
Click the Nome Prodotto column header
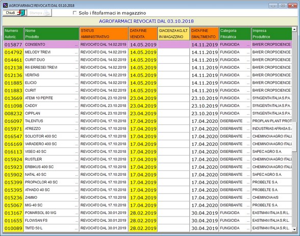click(52, 34)
